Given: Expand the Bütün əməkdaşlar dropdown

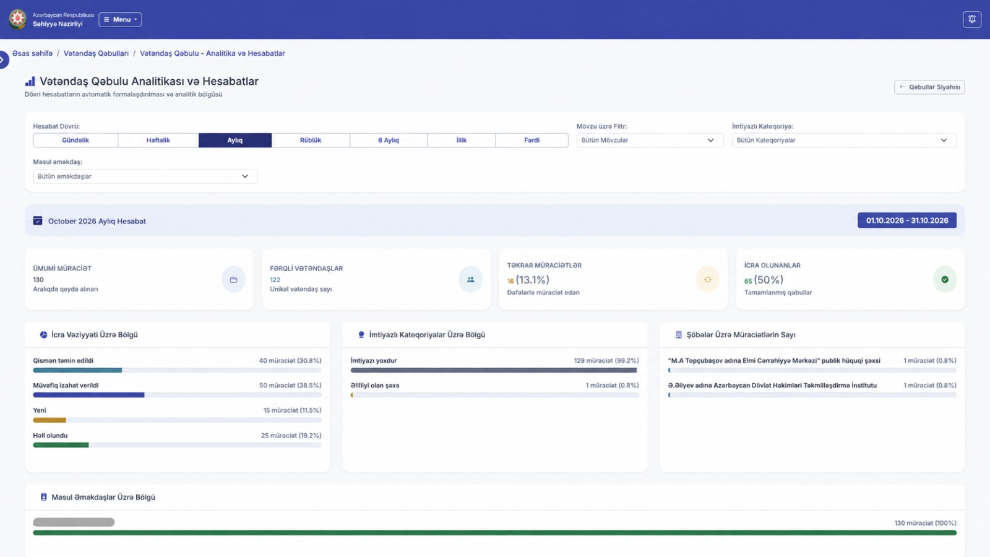Looking at the screenshot, I should click(x=145, y=176).
